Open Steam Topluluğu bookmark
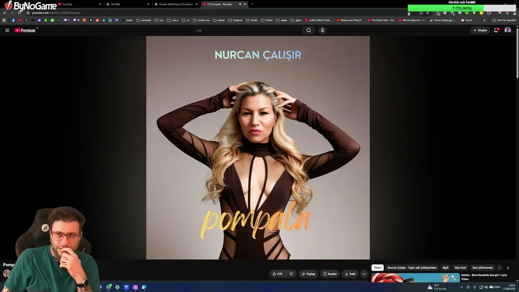 coord(443,20)
